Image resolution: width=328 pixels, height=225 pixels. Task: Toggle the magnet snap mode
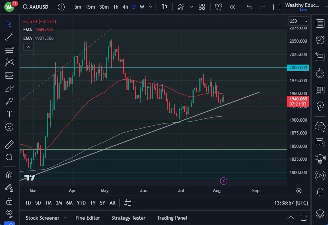point(9,175)
